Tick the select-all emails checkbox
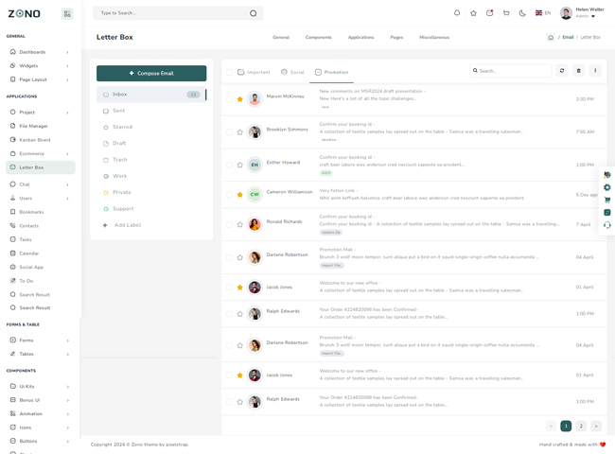 229,72
